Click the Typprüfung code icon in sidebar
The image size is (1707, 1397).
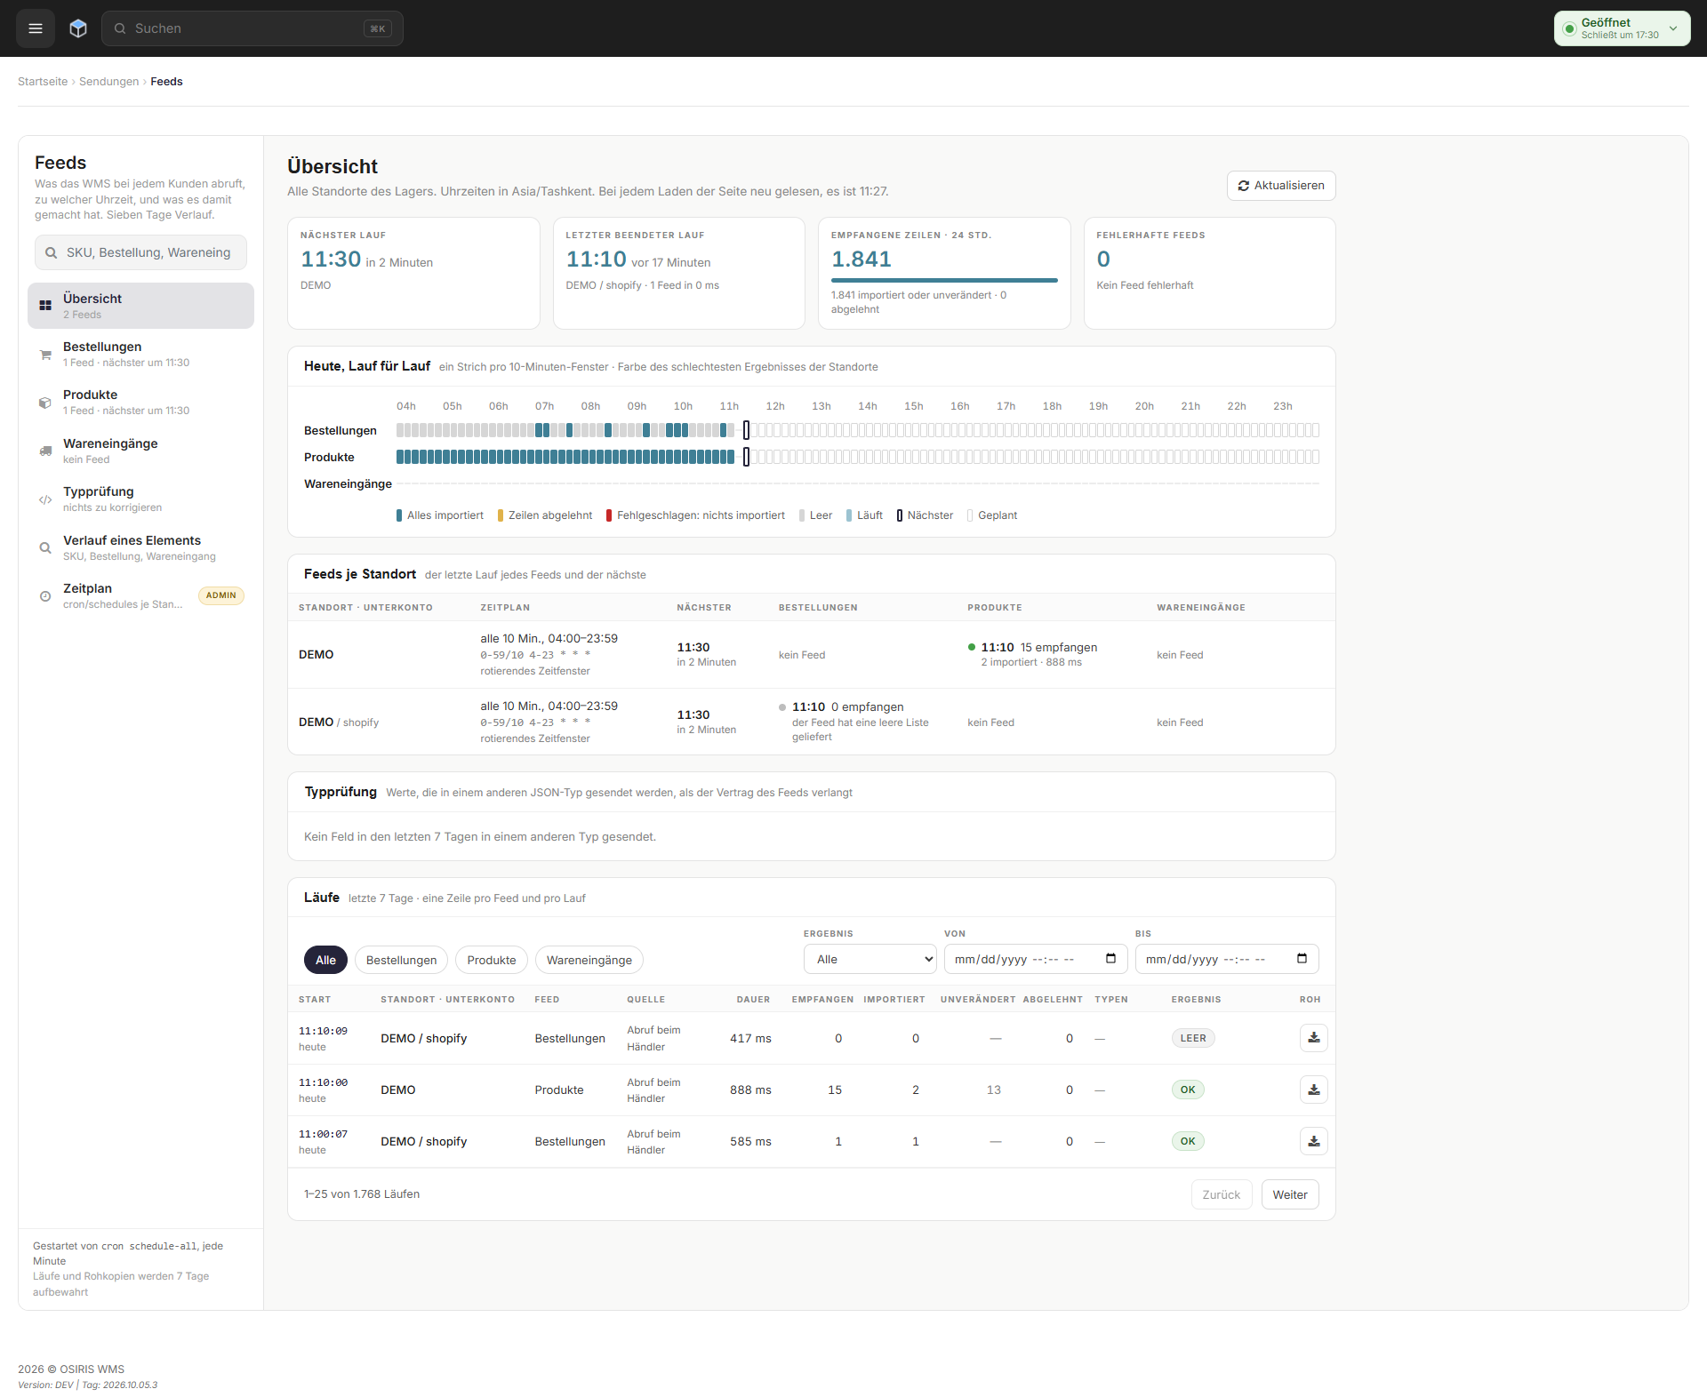45,499
